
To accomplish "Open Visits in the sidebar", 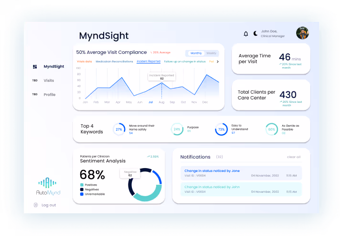I will [x=49, y=80].
